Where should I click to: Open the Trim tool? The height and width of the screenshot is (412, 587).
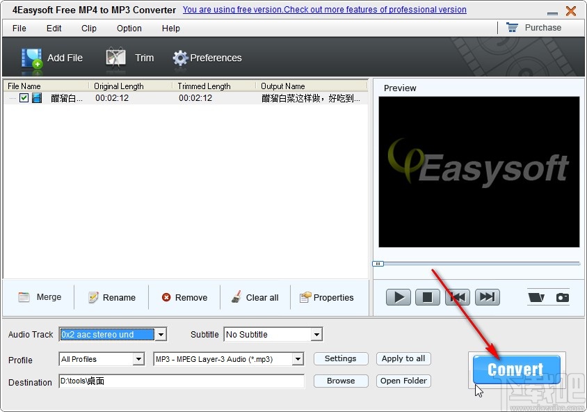(x=115, y=56)
